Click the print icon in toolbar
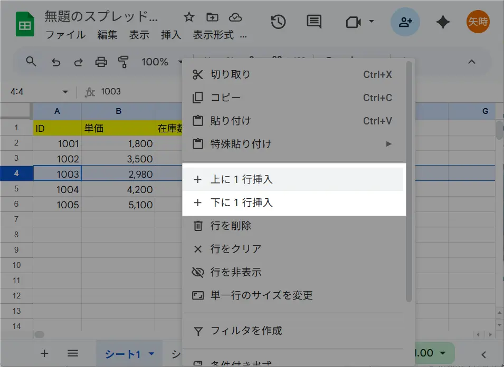The image size is (504, 367). click(101, 62)
